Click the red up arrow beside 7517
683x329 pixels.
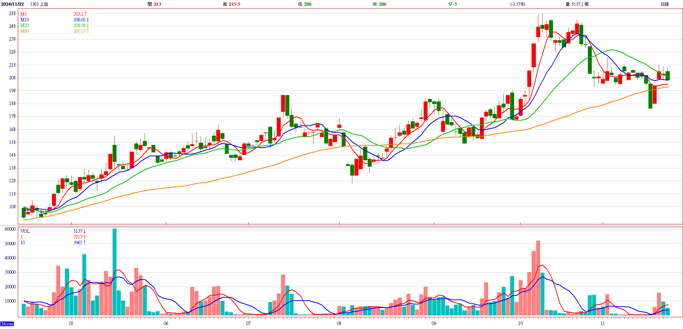pos(85,237)
